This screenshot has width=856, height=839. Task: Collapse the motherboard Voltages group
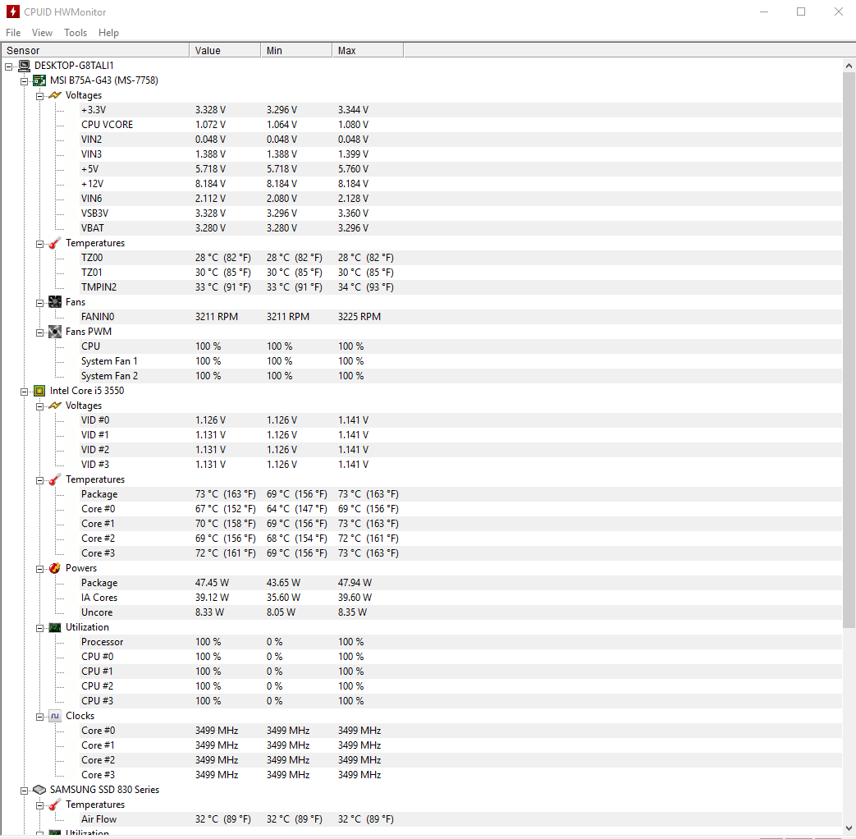pyautogui.click(x=40, y=96)
